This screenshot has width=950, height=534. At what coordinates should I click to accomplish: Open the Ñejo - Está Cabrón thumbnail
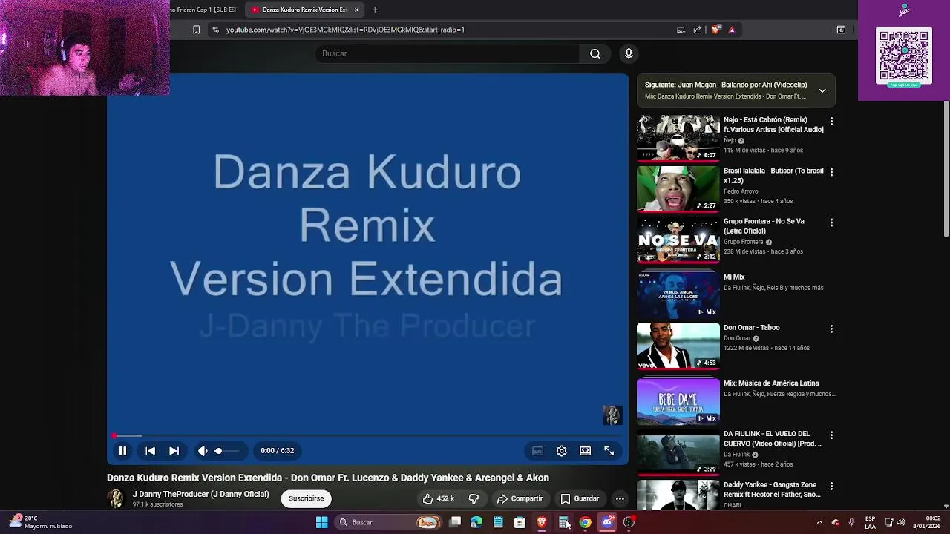(678, 137)
